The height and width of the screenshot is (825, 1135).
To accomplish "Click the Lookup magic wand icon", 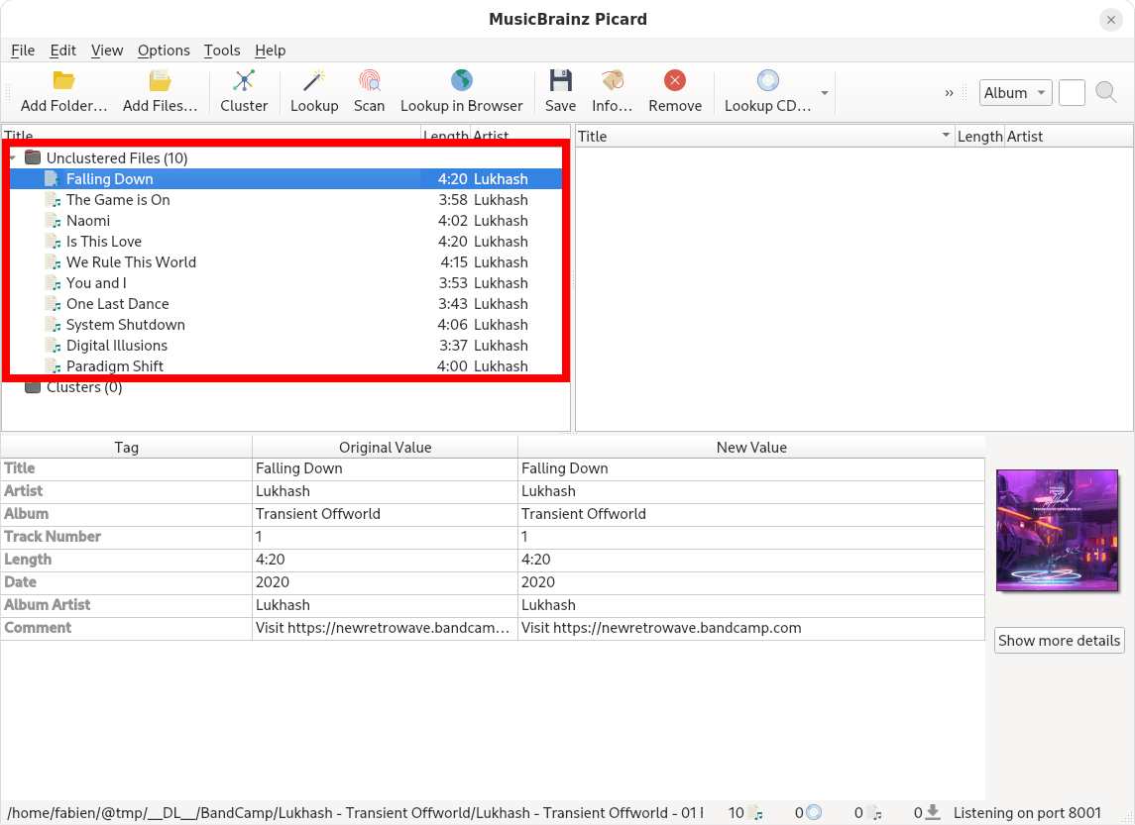I will [x=314, y=81].
